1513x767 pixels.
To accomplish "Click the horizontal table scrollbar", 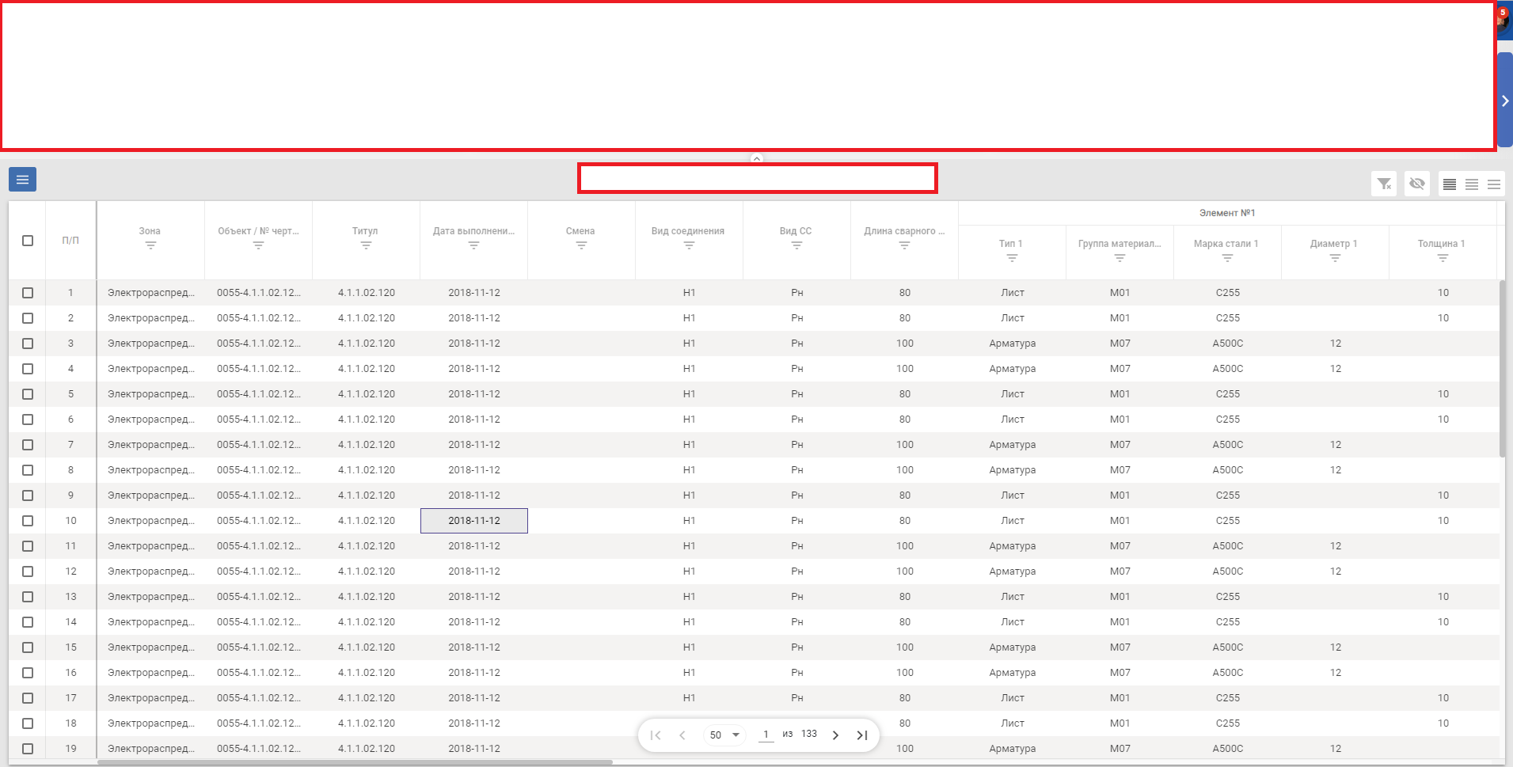I will click(355, 762).
